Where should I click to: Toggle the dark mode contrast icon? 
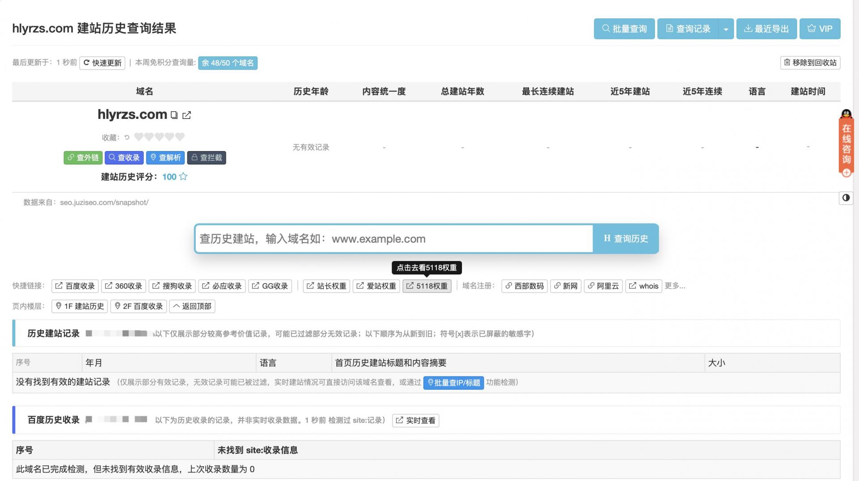coord(846,198)
